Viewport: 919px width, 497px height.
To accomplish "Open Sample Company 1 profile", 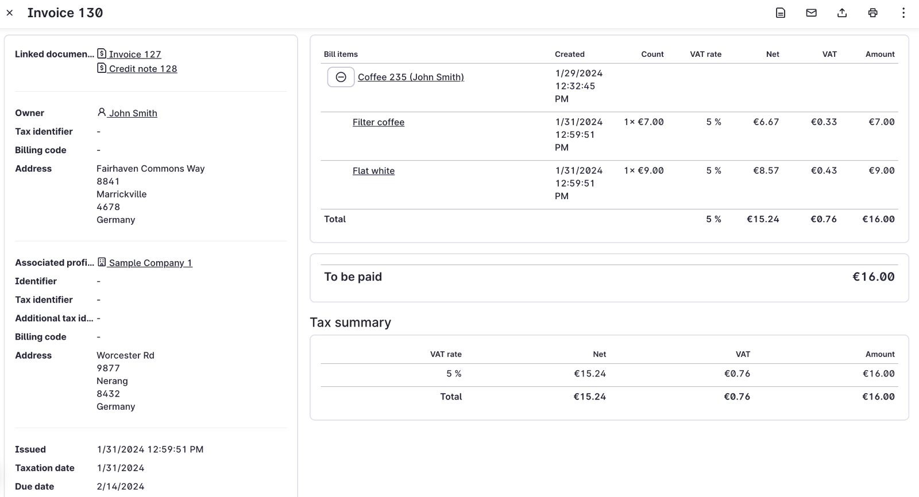I will point(150,263).
